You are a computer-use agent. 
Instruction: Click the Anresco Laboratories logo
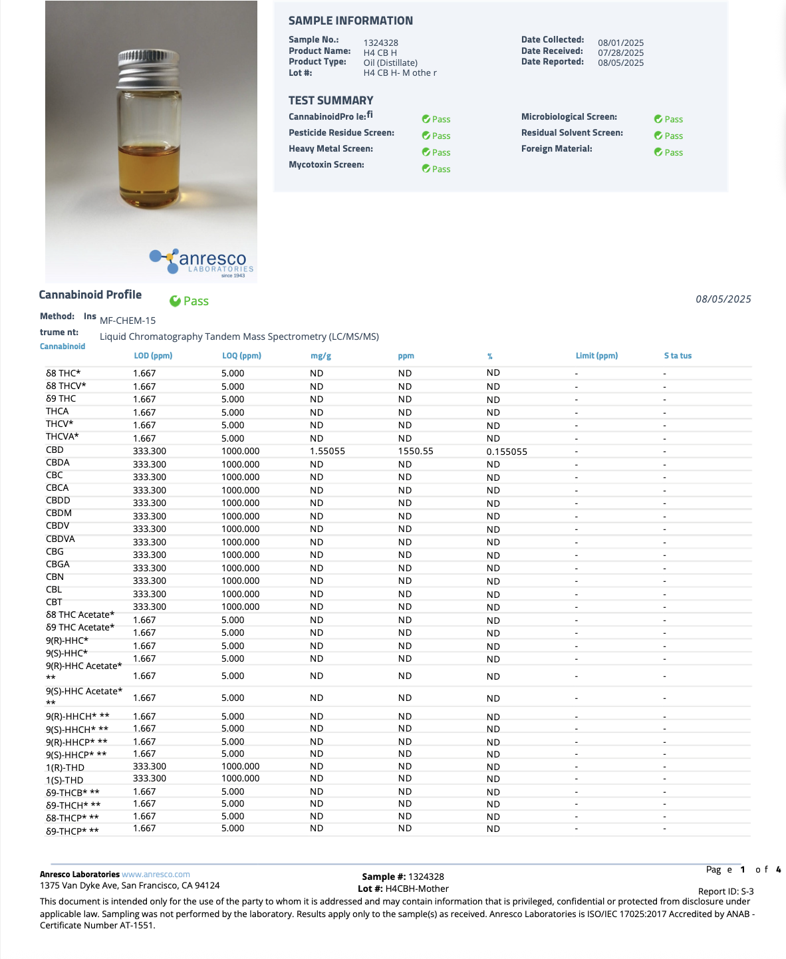[x=201, y=263]
